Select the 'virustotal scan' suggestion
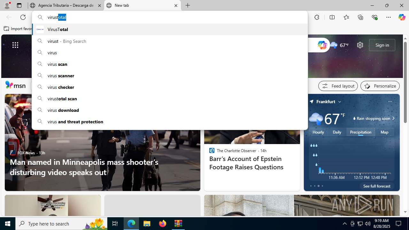409x230 pixels. [170, 99]
